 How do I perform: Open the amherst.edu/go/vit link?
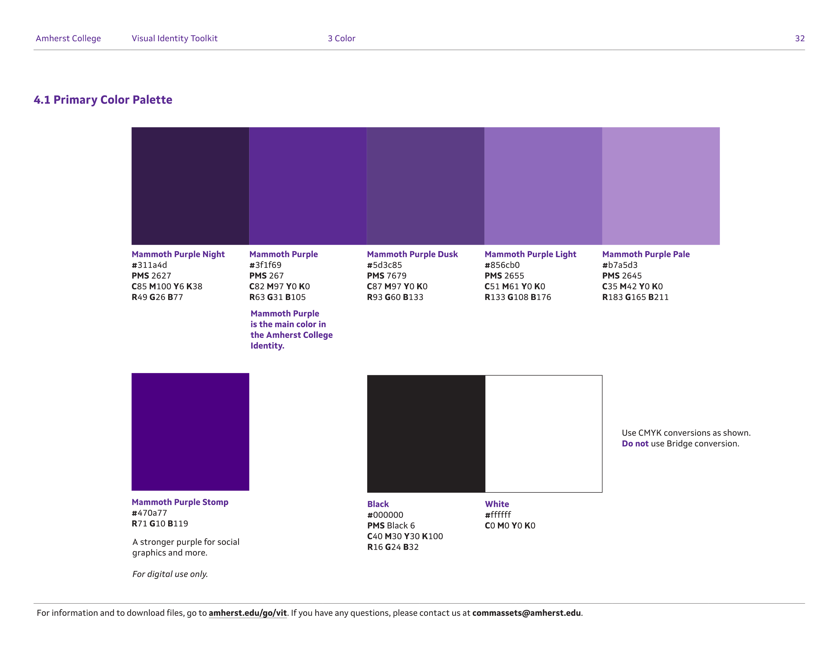pos(248,613)
